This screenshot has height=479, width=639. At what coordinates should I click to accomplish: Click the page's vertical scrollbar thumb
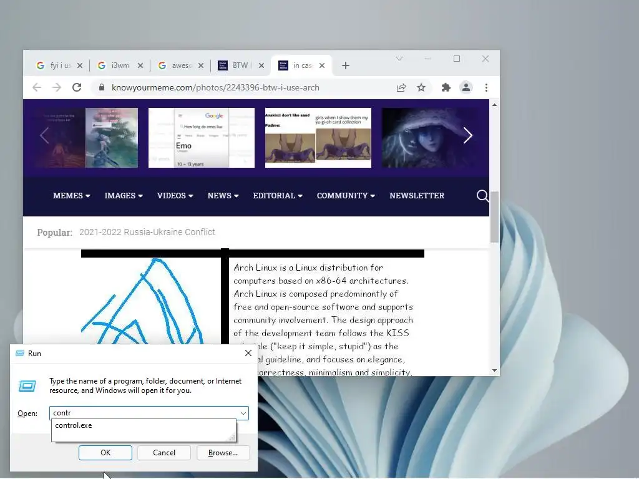pos(494,216)
